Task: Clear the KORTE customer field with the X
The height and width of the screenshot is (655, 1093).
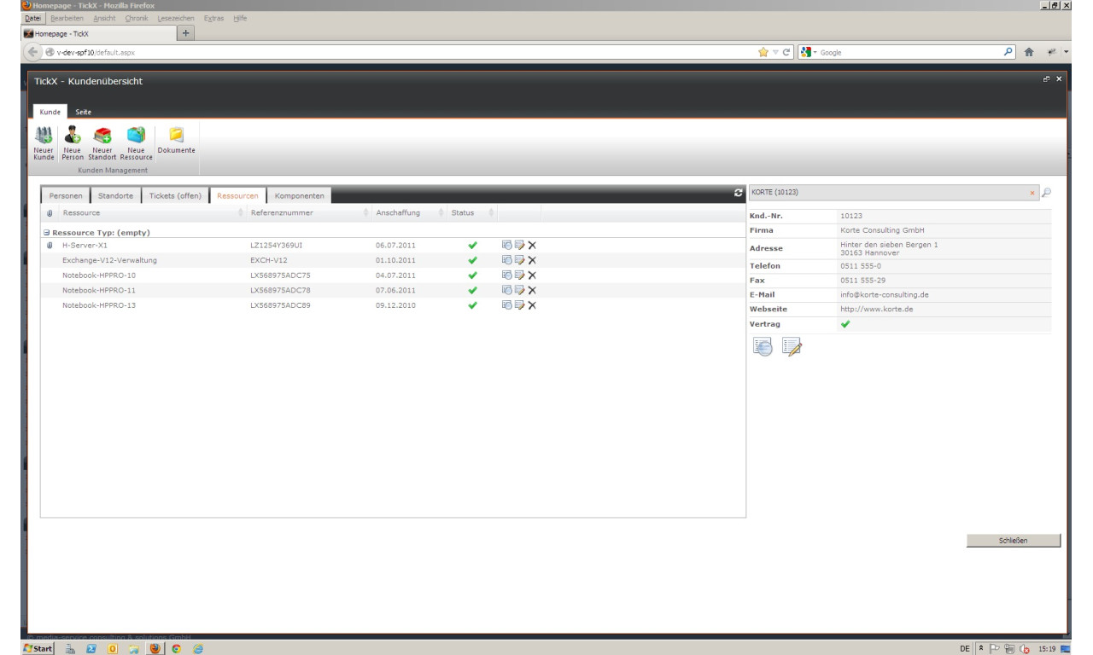Action: [x=1032, y=194]
